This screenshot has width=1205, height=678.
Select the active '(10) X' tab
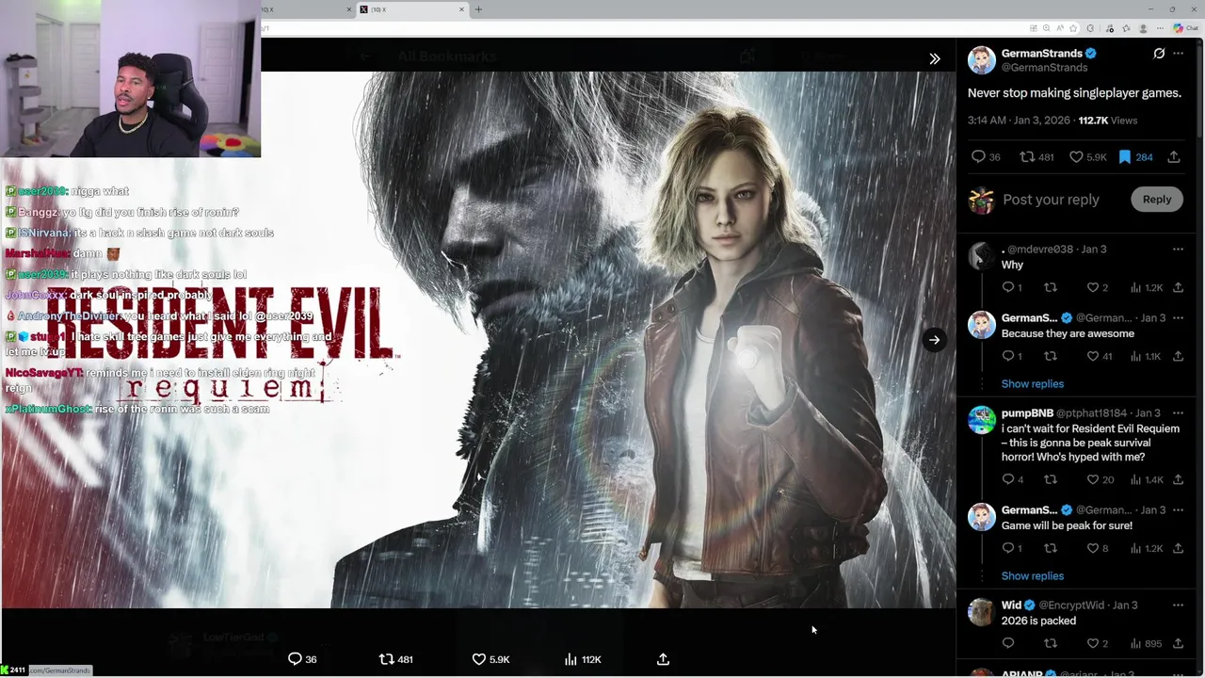(x=412, y=9)
